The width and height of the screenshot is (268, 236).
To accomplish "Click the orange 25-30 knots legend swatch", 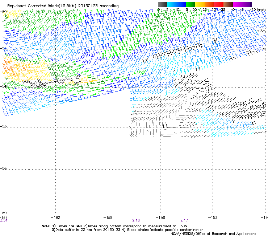I will [x=209, y=4].
